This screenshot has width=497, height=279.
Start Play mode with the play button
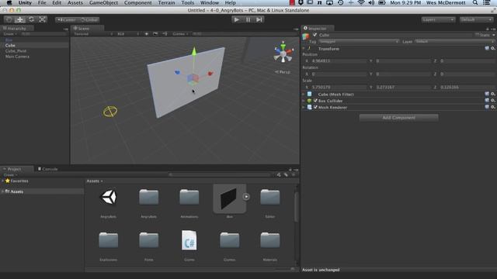click(236, 19)
